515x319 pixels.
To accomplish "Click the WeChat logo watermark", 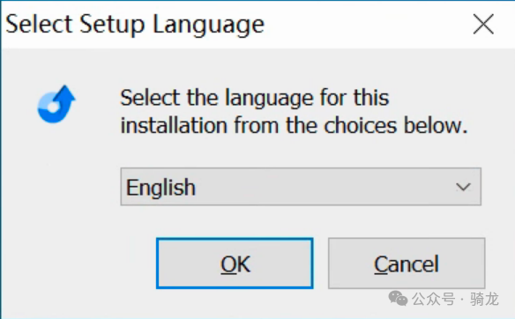I will pos(398,298).
